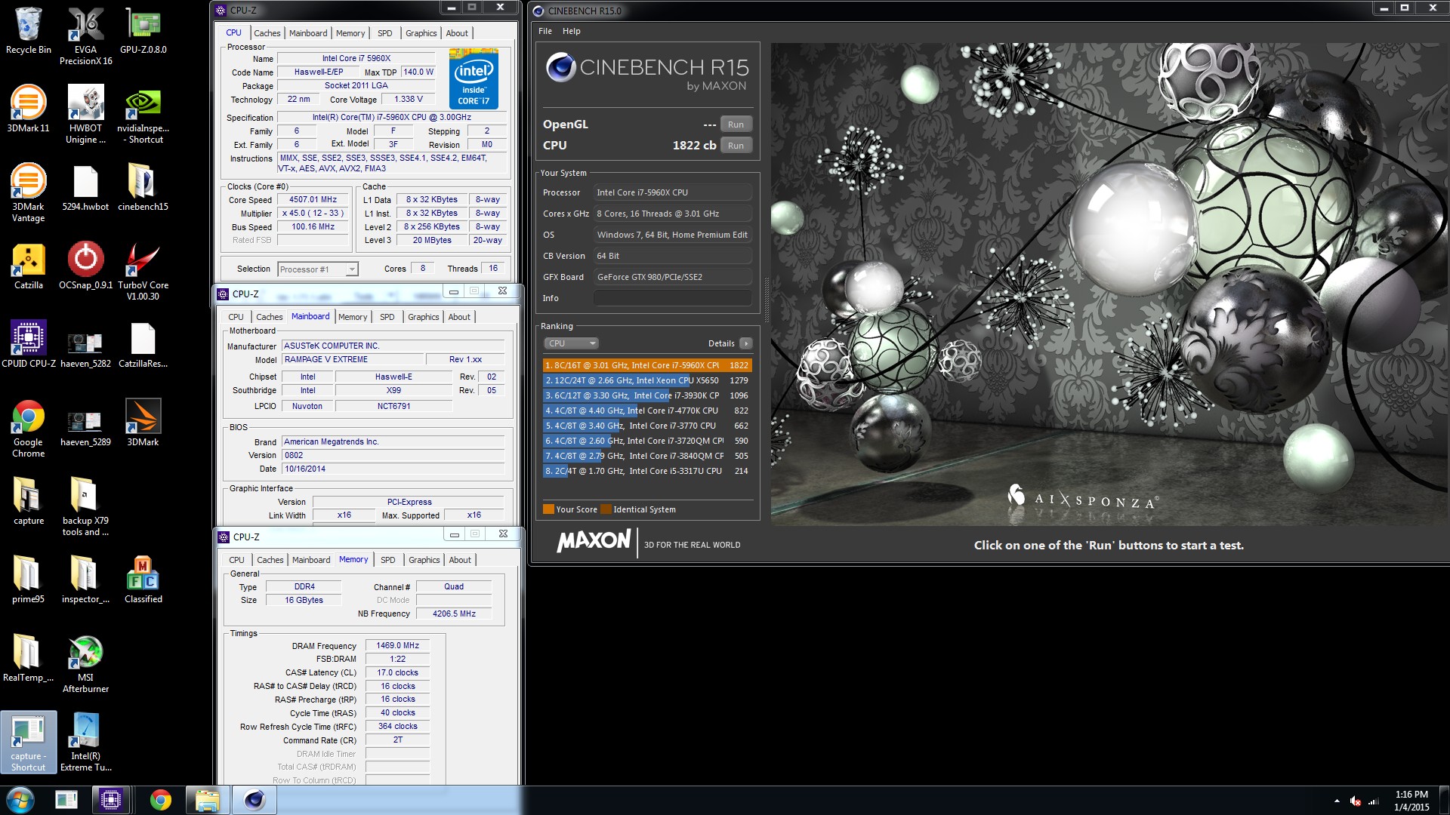Select the i7-3930K ranking entry

point(647,395)
